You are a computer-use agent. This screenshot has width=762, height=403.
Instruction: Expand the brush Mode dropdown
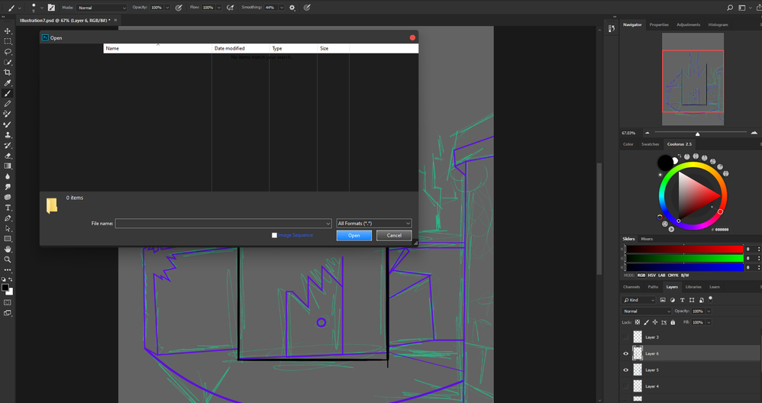102,8
